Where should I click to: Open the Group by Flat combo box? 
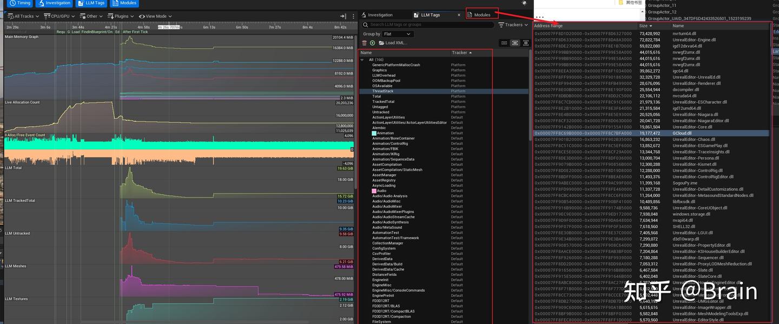pyautogui.click(x=398, y=34)
